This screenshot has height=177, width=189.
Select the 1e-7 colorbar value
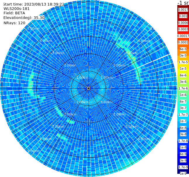click(183, 121)
